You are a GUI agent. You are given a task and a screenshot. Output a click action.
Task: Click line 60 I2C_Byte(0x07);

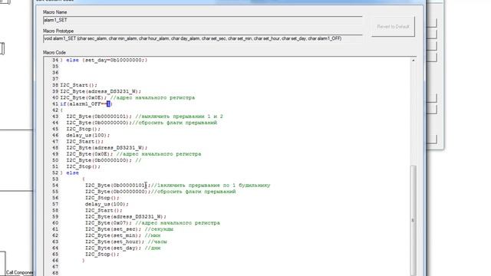coord(108,223)
